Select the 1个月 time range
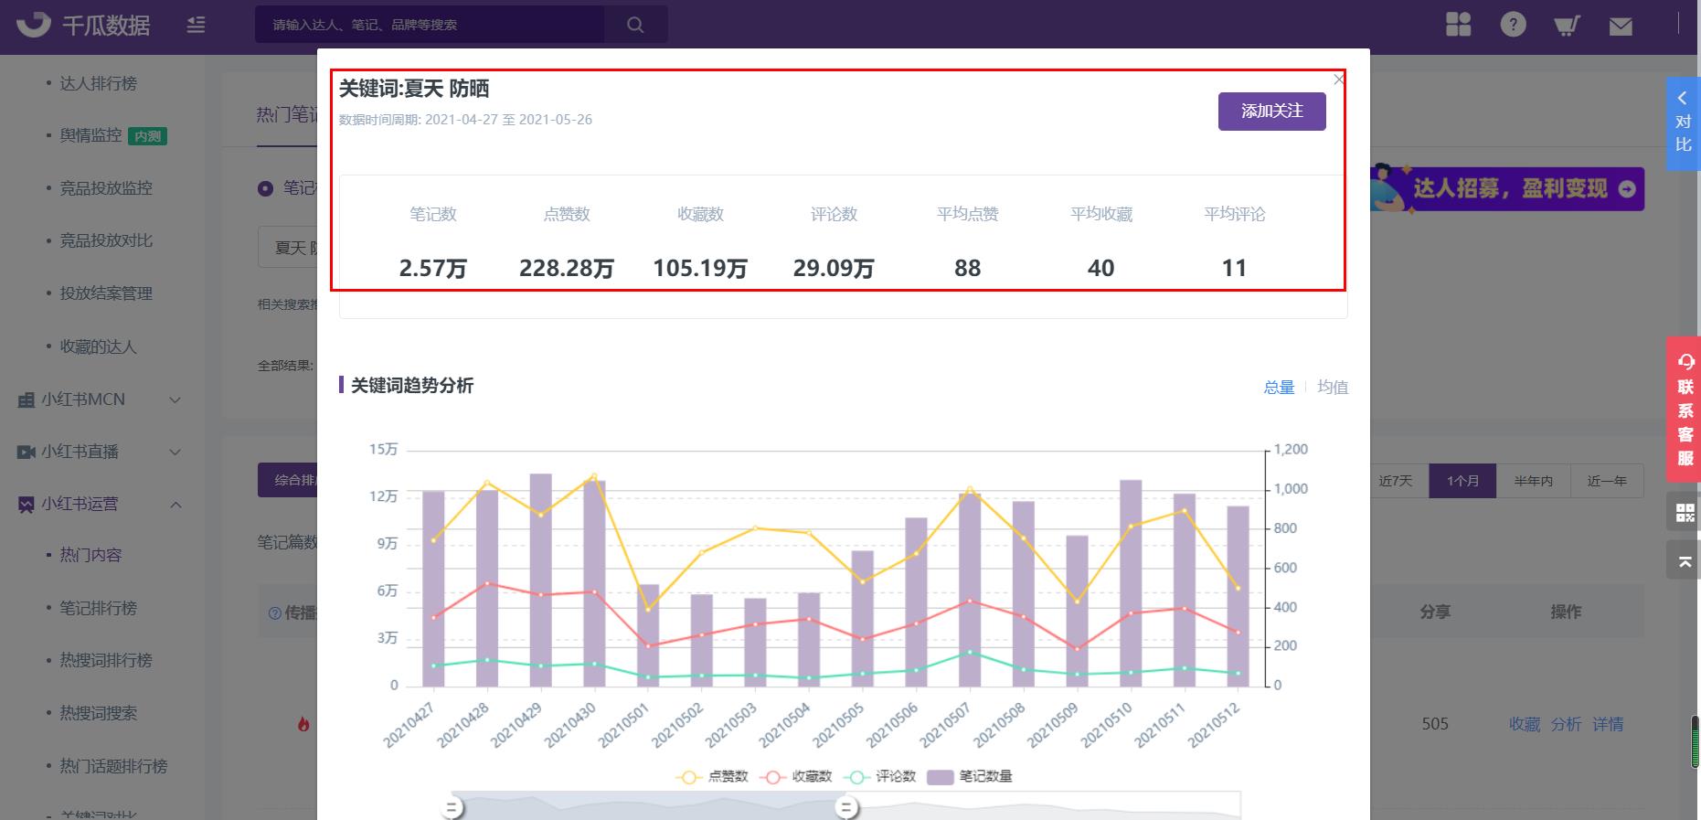The width and height of the screenshot is (1701, 820). 1462,481
